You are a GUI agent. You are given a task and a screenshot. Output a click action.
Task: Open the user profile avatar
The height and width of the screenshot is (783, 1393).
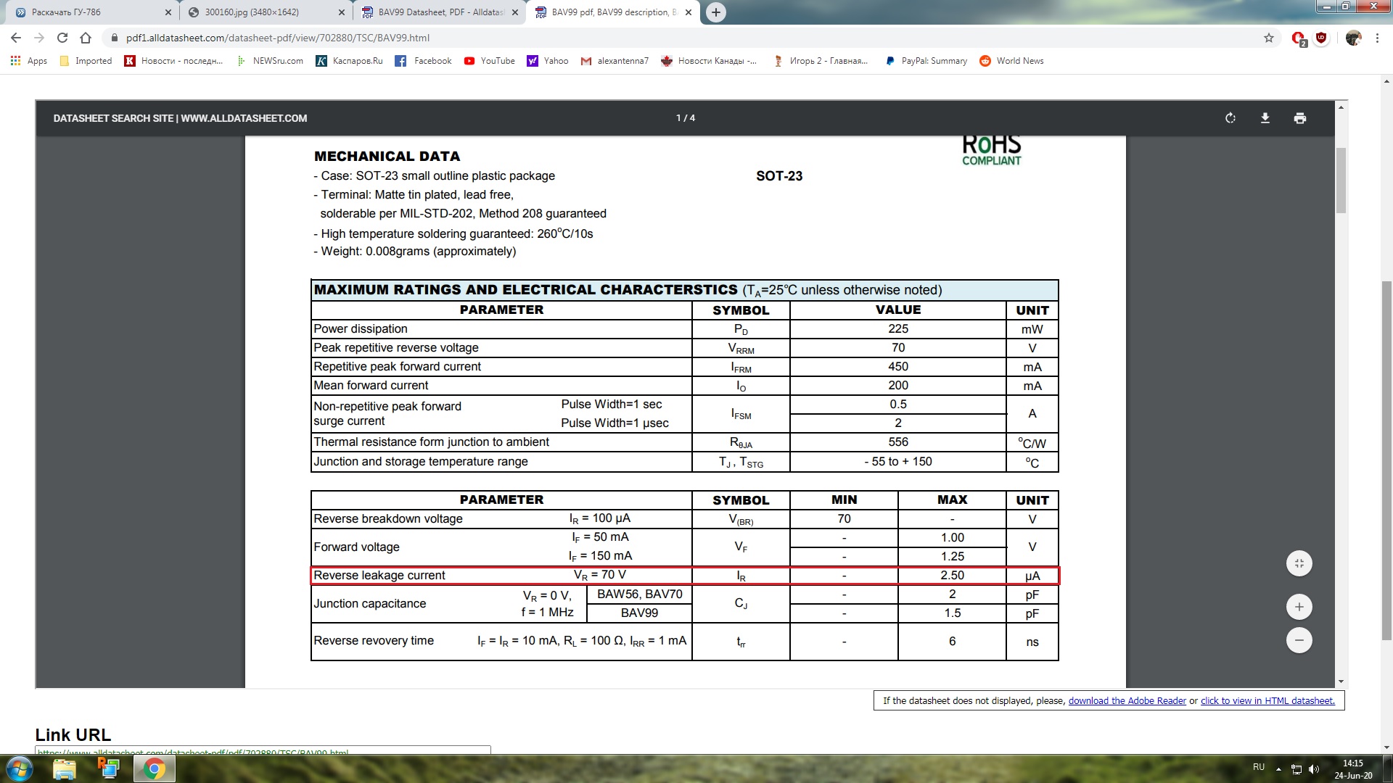pyautogui.click(x=1353, y=38)
